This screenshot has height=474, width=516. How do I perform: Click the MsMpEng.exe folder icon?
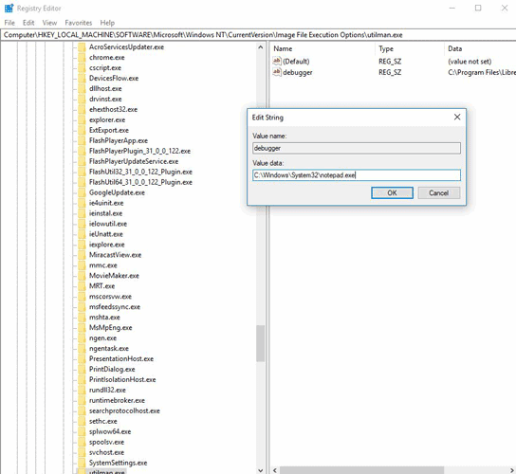82,328
